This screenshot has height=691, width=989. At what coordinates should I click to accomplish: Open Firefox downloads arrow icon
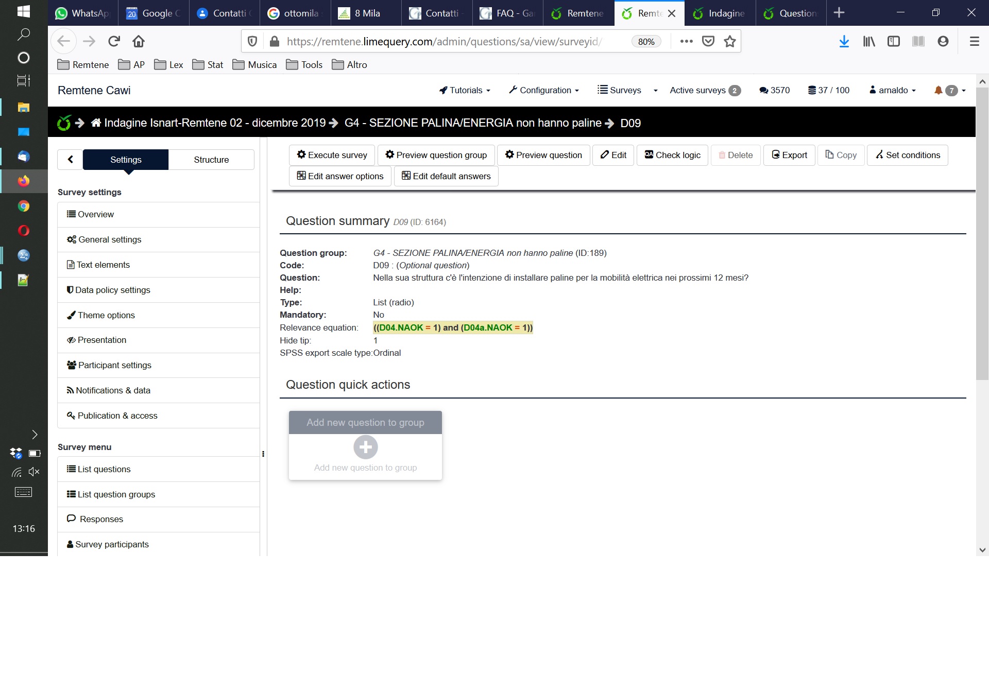pos(844,41)
